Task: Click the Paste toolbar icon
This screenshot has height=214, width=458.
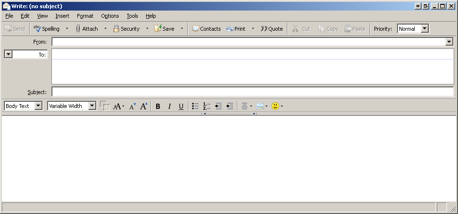Action: pos(355,29)
